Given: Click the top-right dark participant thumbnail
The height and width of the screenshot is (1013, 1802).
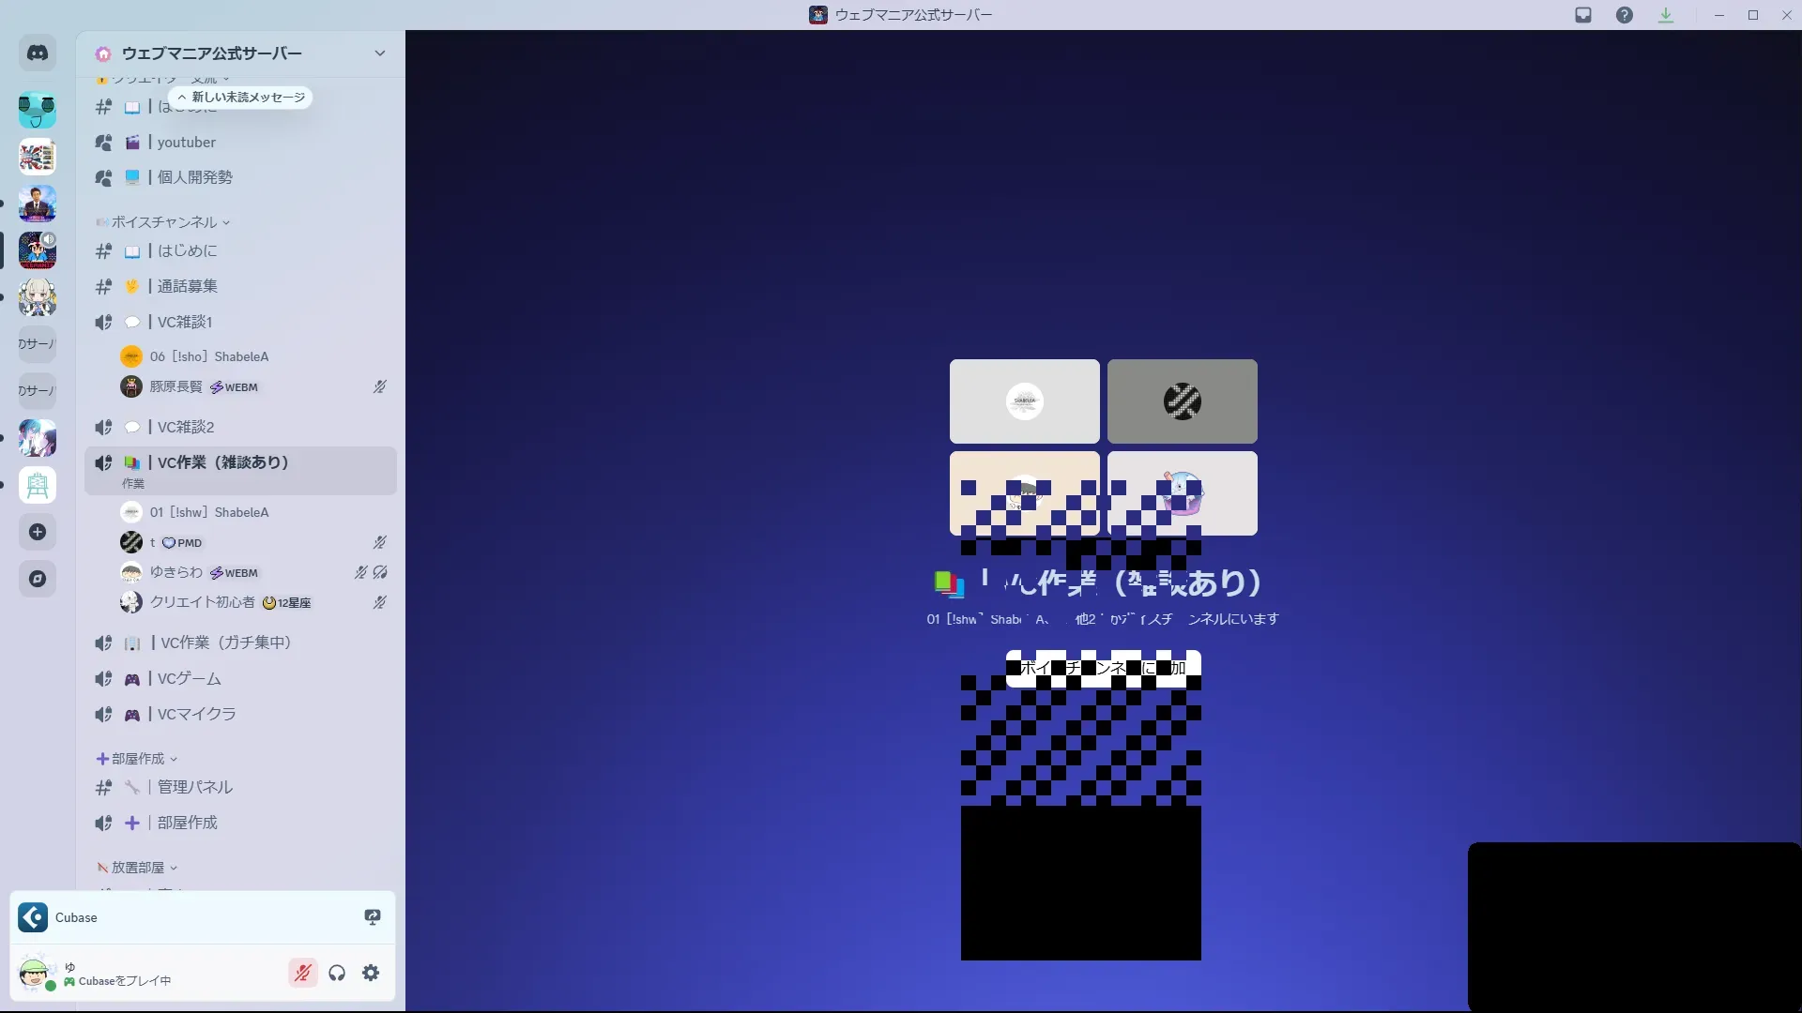Looking at the screenshot, I should (x=1182, y=401).
